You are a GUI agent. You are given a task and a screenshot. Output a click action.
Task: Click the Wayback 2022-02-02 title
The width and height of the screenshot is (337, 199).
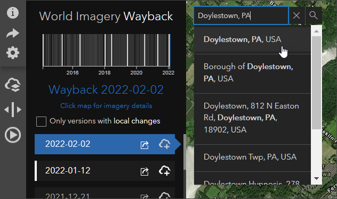pyautogui.click(x=106, y=89)
